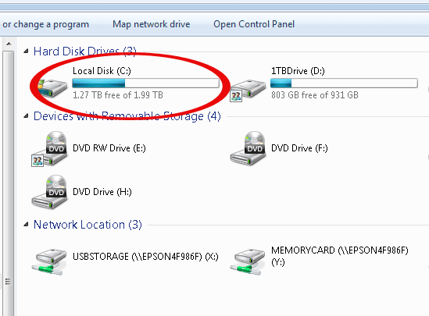Click the shared-users overlay on the D: drive icon
The image size is (429, 316).
pos(236,96)
